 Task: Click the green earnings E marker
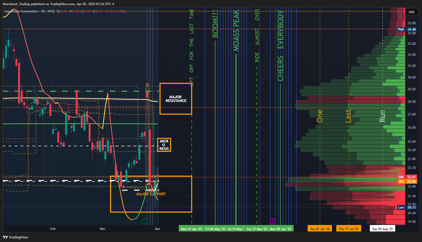coord(145,222)
